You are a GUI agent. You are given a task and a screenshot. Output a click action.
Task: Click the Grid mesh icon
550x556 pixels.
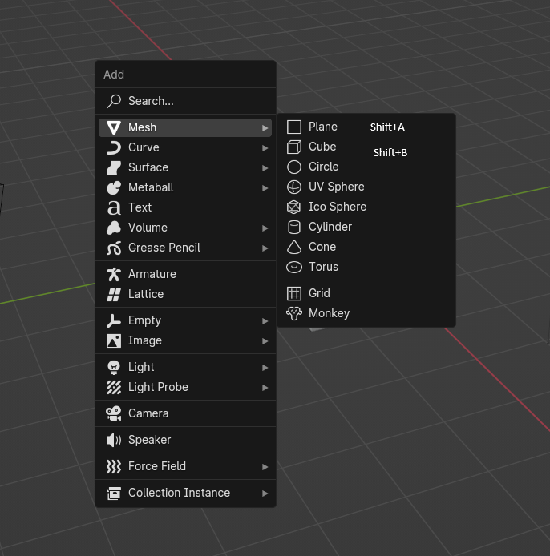tap(294, 293)
